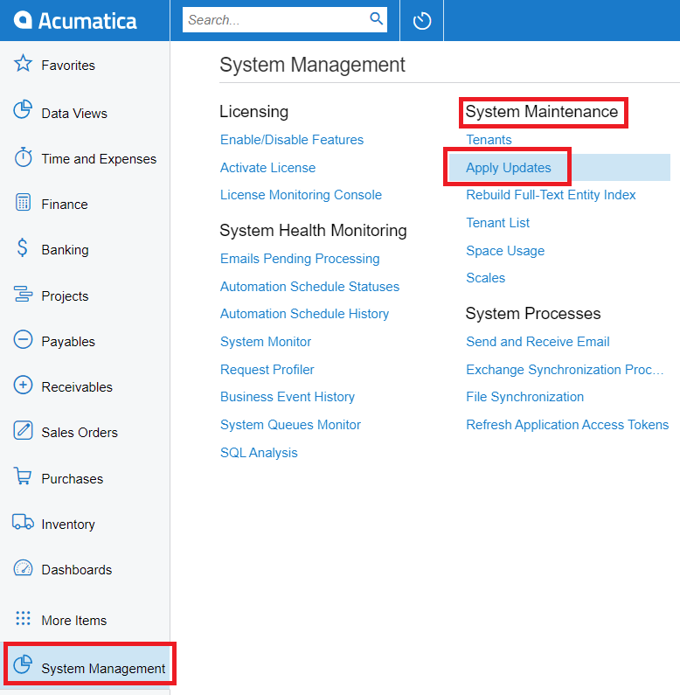Open the File Synchronization link
Viewport: 680px width, 695px height.
(524, 397)
